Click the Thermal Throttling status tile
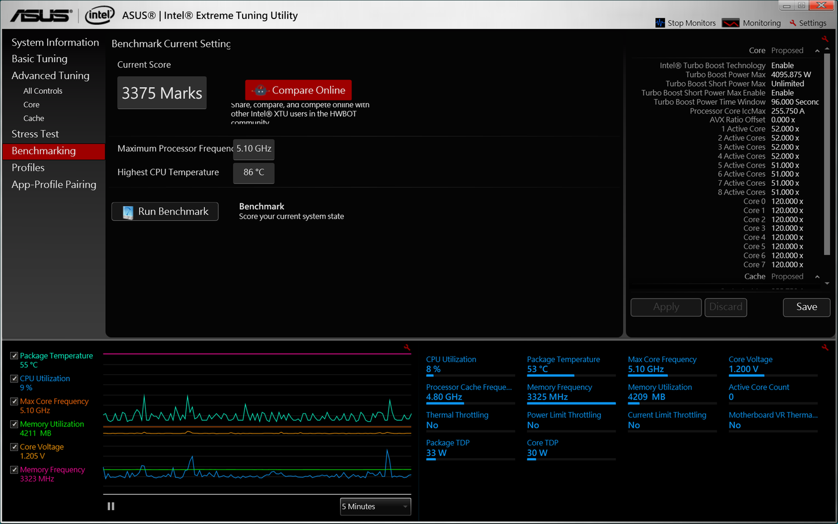 [470, 421]
